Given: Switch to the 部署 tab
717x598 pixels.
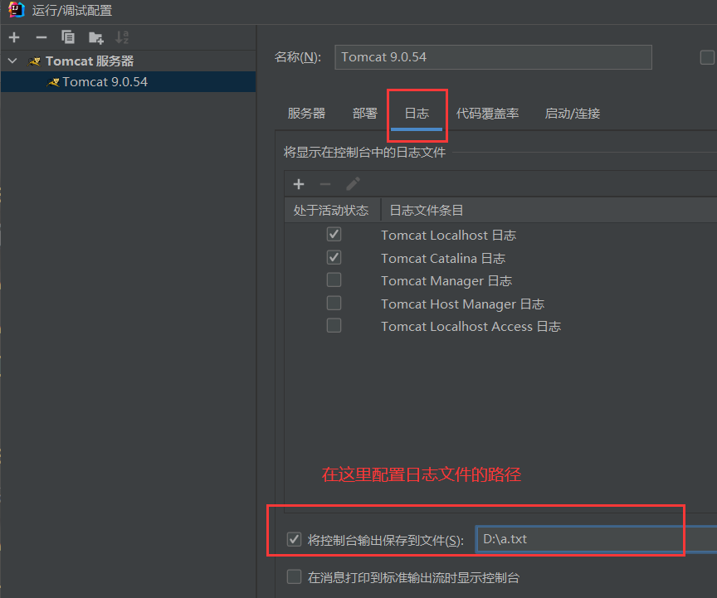Looking at the screenshot, I should coord(365,114).
